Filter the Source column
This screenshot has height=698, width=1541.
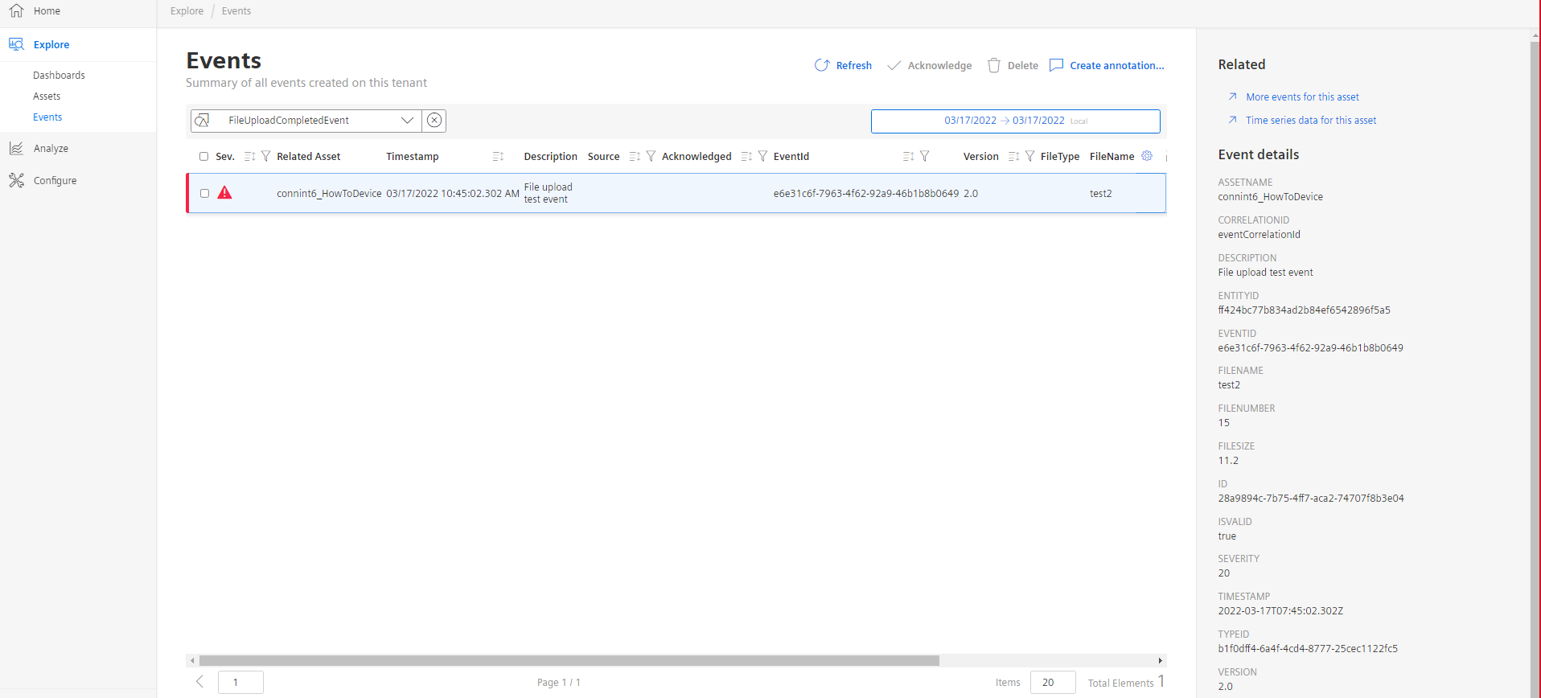click(x=651, y=157)
